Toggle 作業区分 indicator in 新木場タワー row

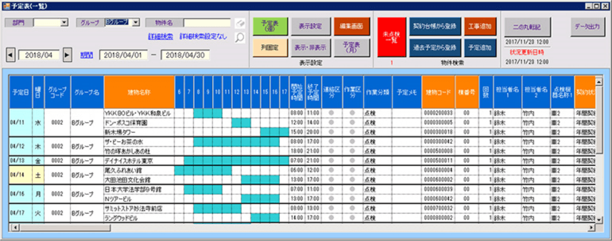(x=352, y=131)
